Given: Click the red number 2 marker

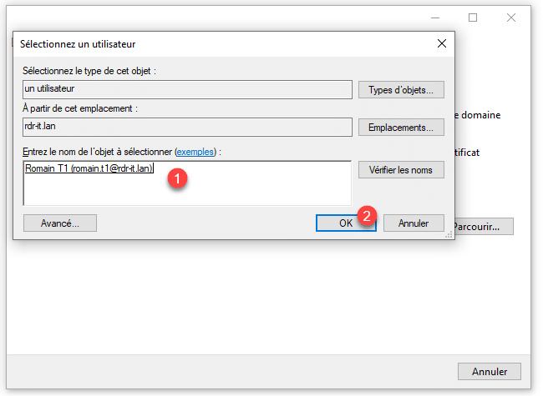Looking at the screenshot, I should coord(367,215).
